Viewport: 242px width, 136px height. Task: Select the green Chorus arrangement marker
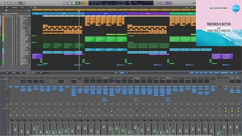183,14
